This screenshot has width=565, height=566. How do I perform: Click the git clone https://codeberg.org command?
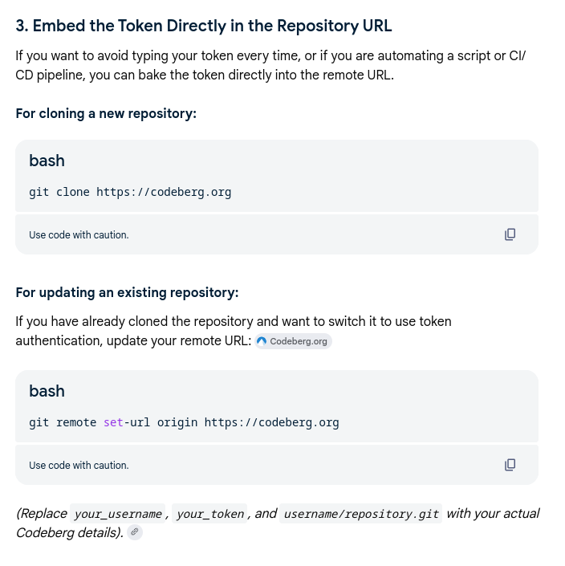coord(130,192)
